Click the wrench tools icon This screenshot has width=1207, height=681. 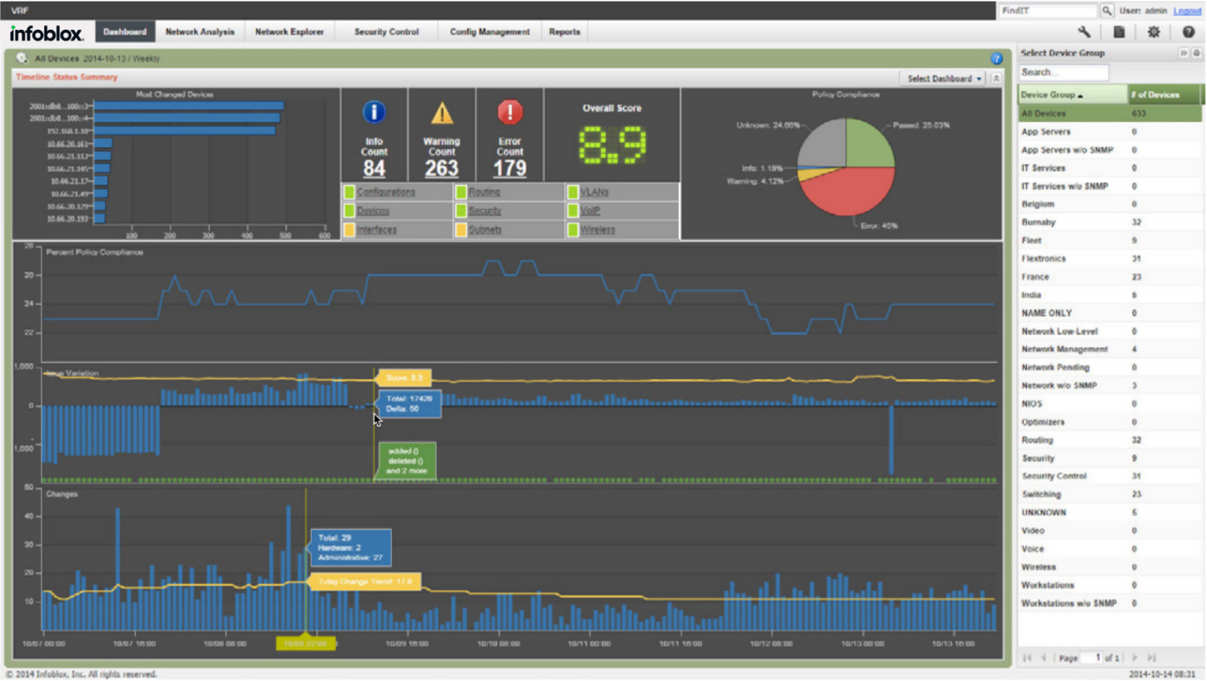[1084, 32]
